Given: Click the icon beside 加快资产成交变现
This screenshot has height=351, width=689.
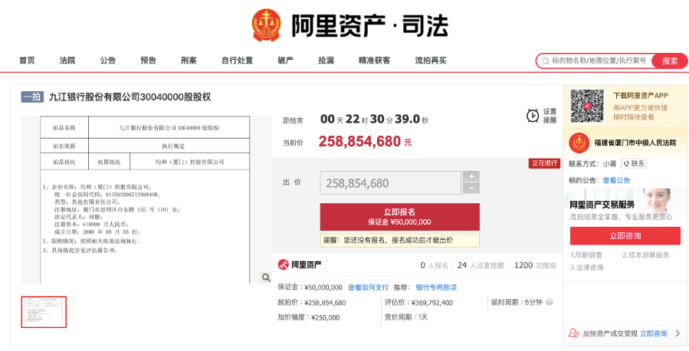Looking at the screenshot, I should 573,333.
